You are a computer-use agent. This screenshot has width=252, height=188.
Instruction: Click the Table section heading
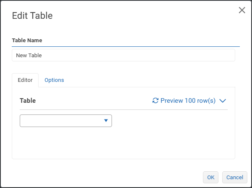point(28,101)
